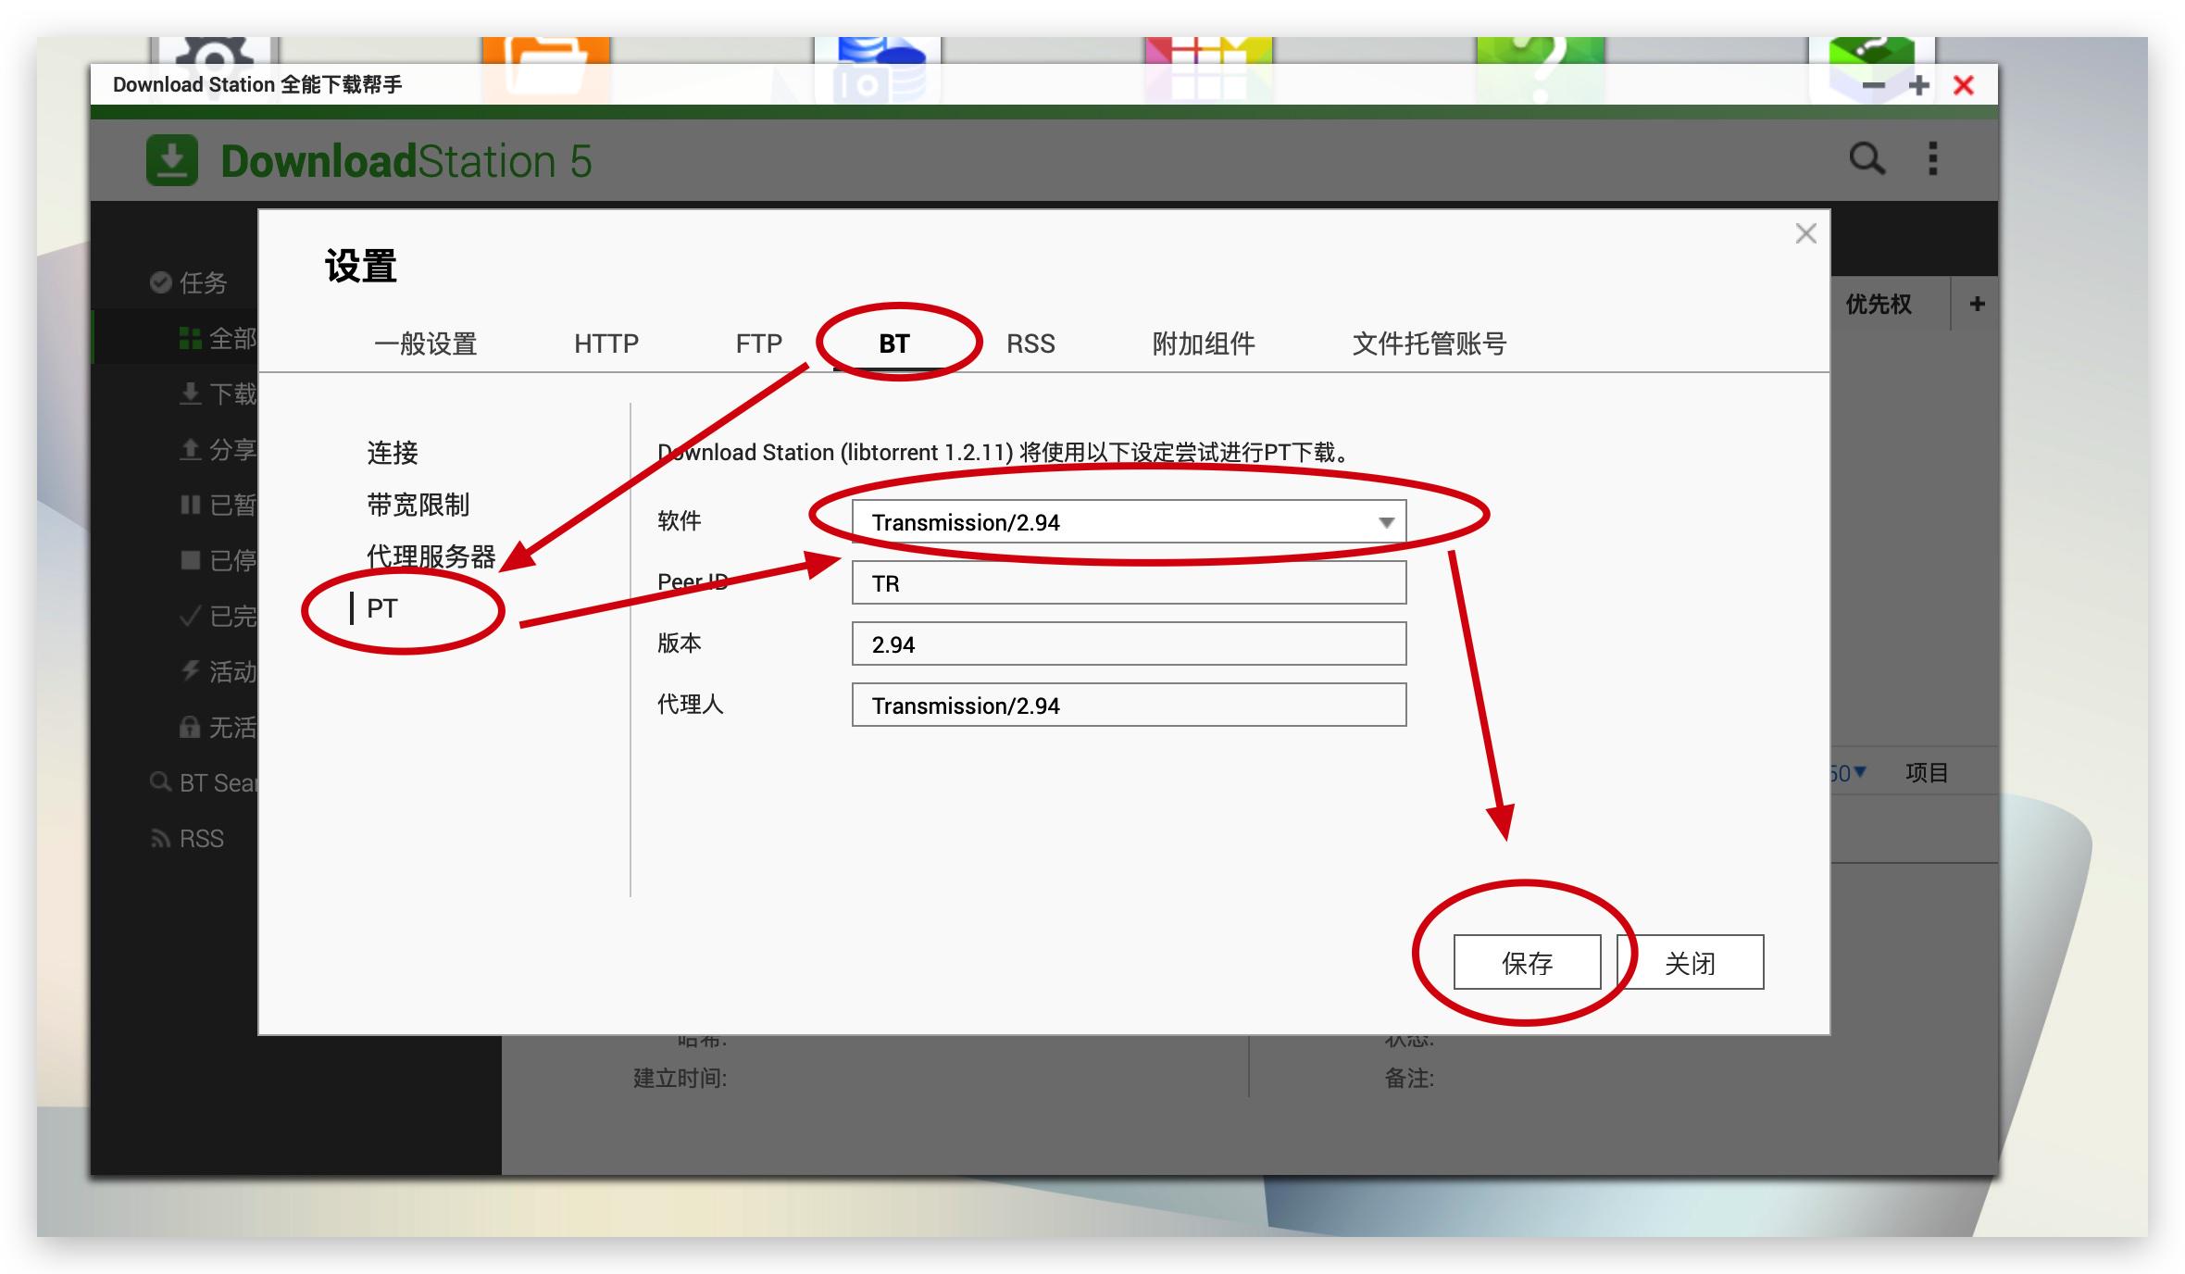Image resolution: width=2185 pixels, height=1274 pixels.
Task: Select the 全部 tasks grid icon in sidebar
Action: [191, 337]
